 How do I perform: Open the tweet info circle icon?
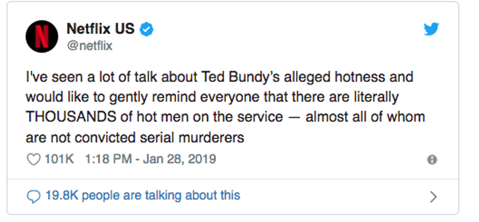[432, 160]
